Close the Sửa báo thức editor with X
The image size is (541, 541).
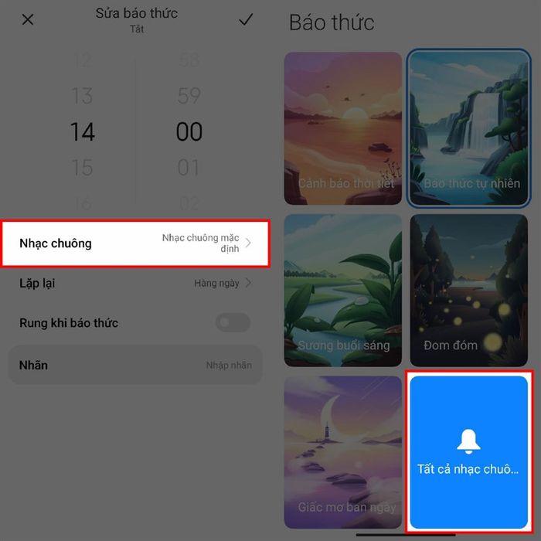(x=28, y=19)
